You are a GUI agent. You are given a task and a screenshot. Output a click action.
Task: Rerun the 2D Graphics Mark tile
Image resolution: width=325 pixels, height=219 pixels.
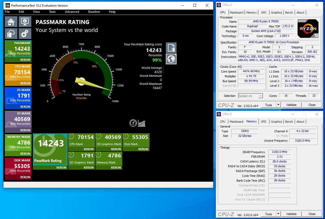point(89,168)
